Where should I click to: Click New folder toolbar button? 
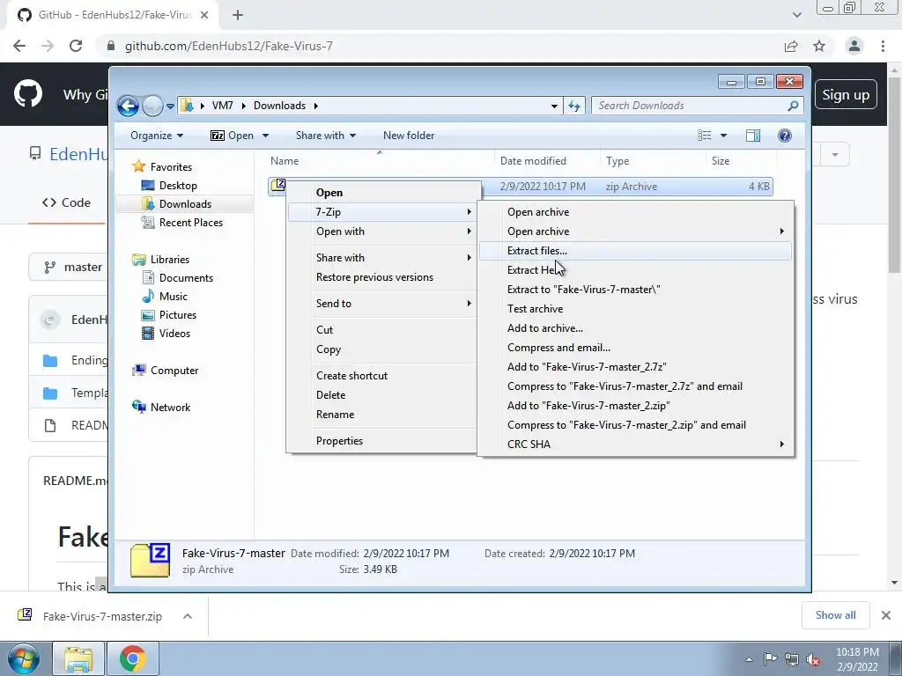(409, 136)
